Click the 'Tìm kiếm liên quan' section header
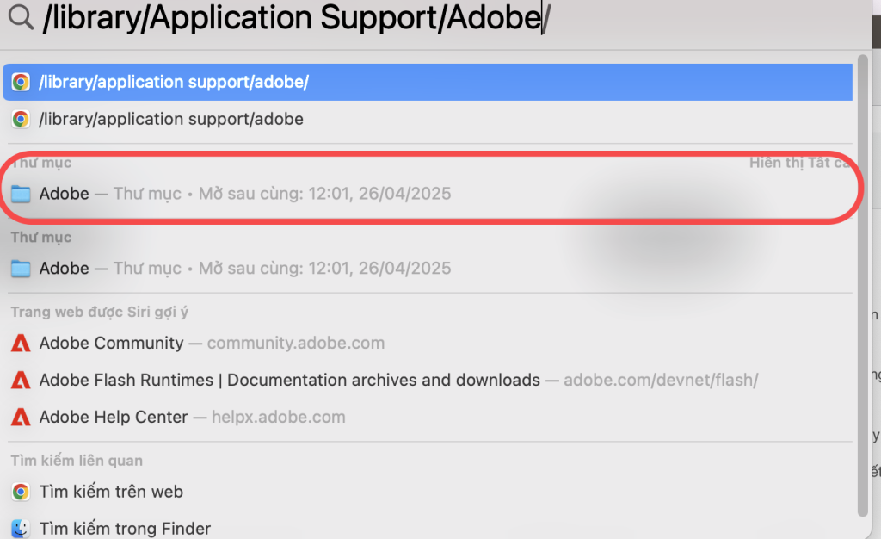 [x=77, y=461]
